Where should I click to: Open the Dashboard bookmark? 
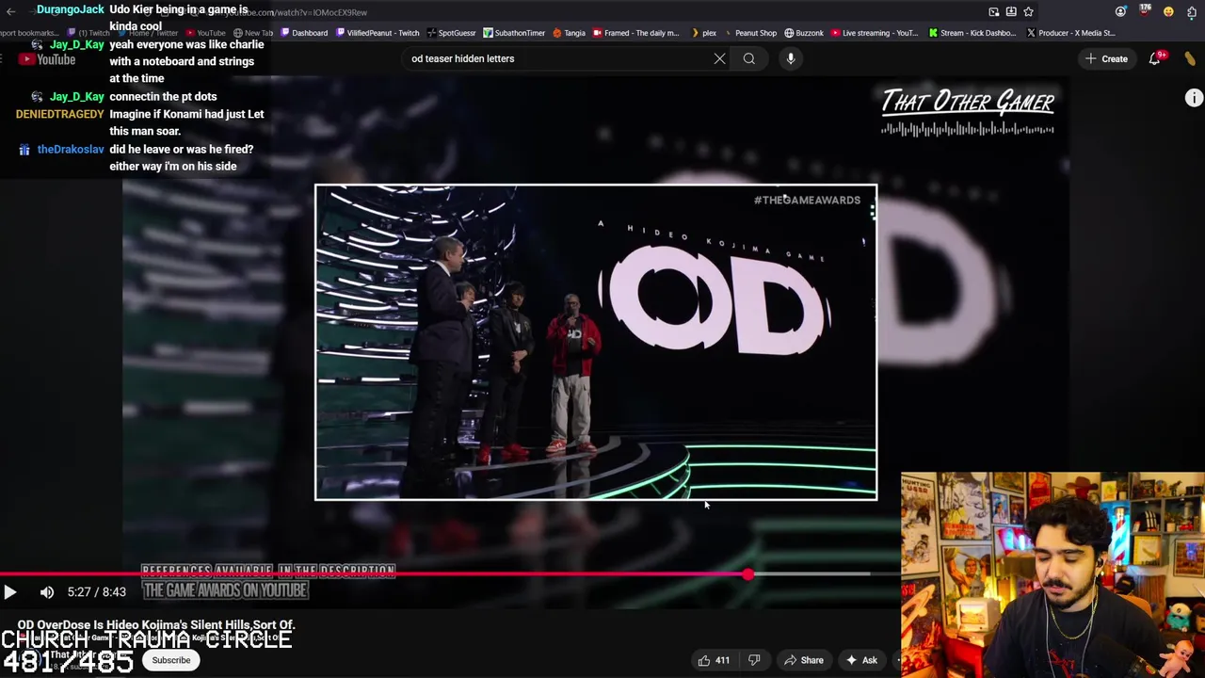(x=303, y=33)
